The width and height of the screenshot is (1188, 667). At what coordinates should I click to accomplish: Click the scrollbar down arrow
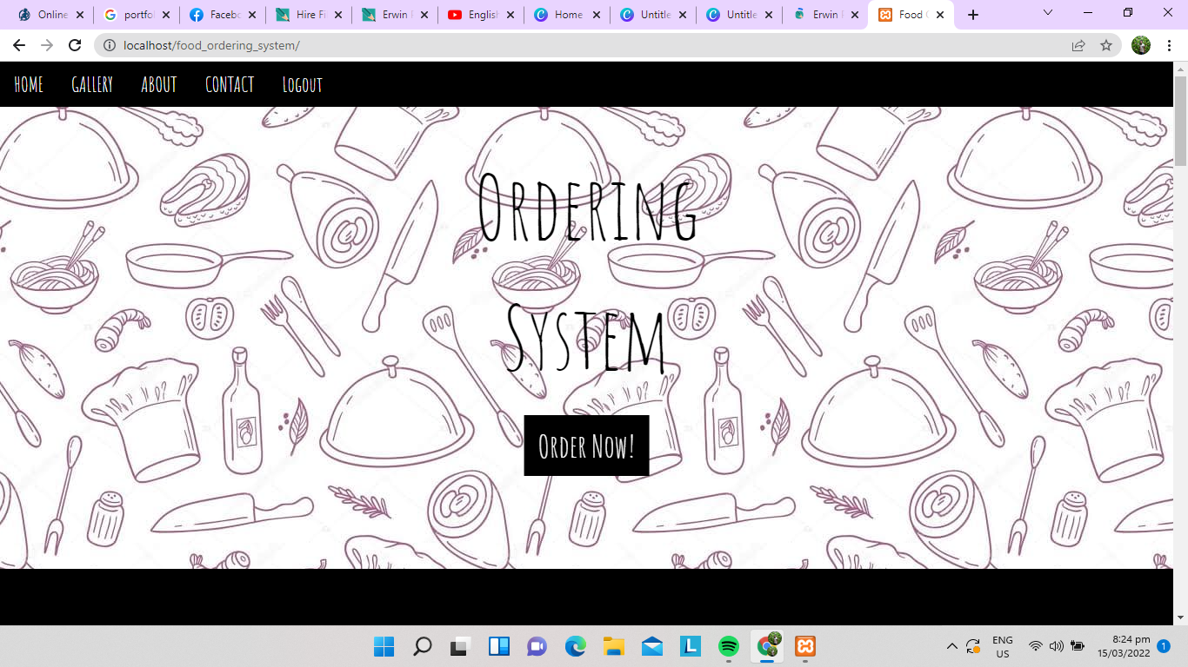point(1180,617)
